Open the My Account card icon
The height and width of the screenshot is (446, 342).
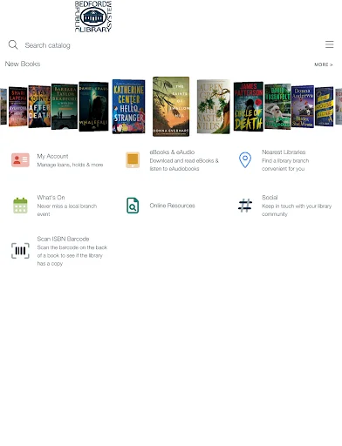point(20,160)
